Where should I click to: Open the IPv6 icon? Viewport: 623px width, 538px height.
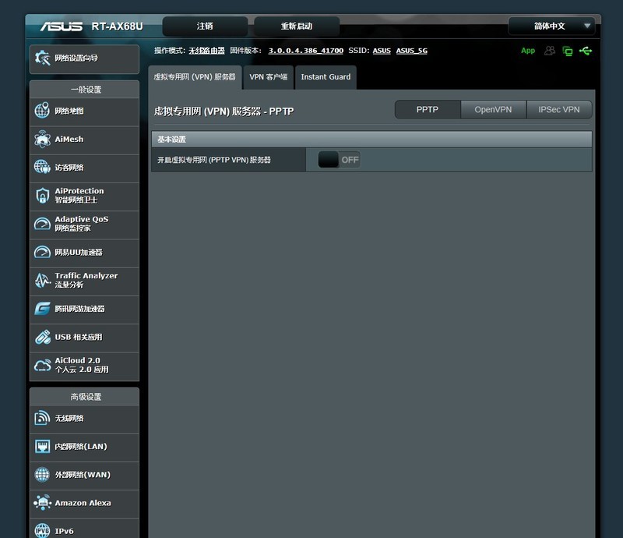tap(42, 531)
